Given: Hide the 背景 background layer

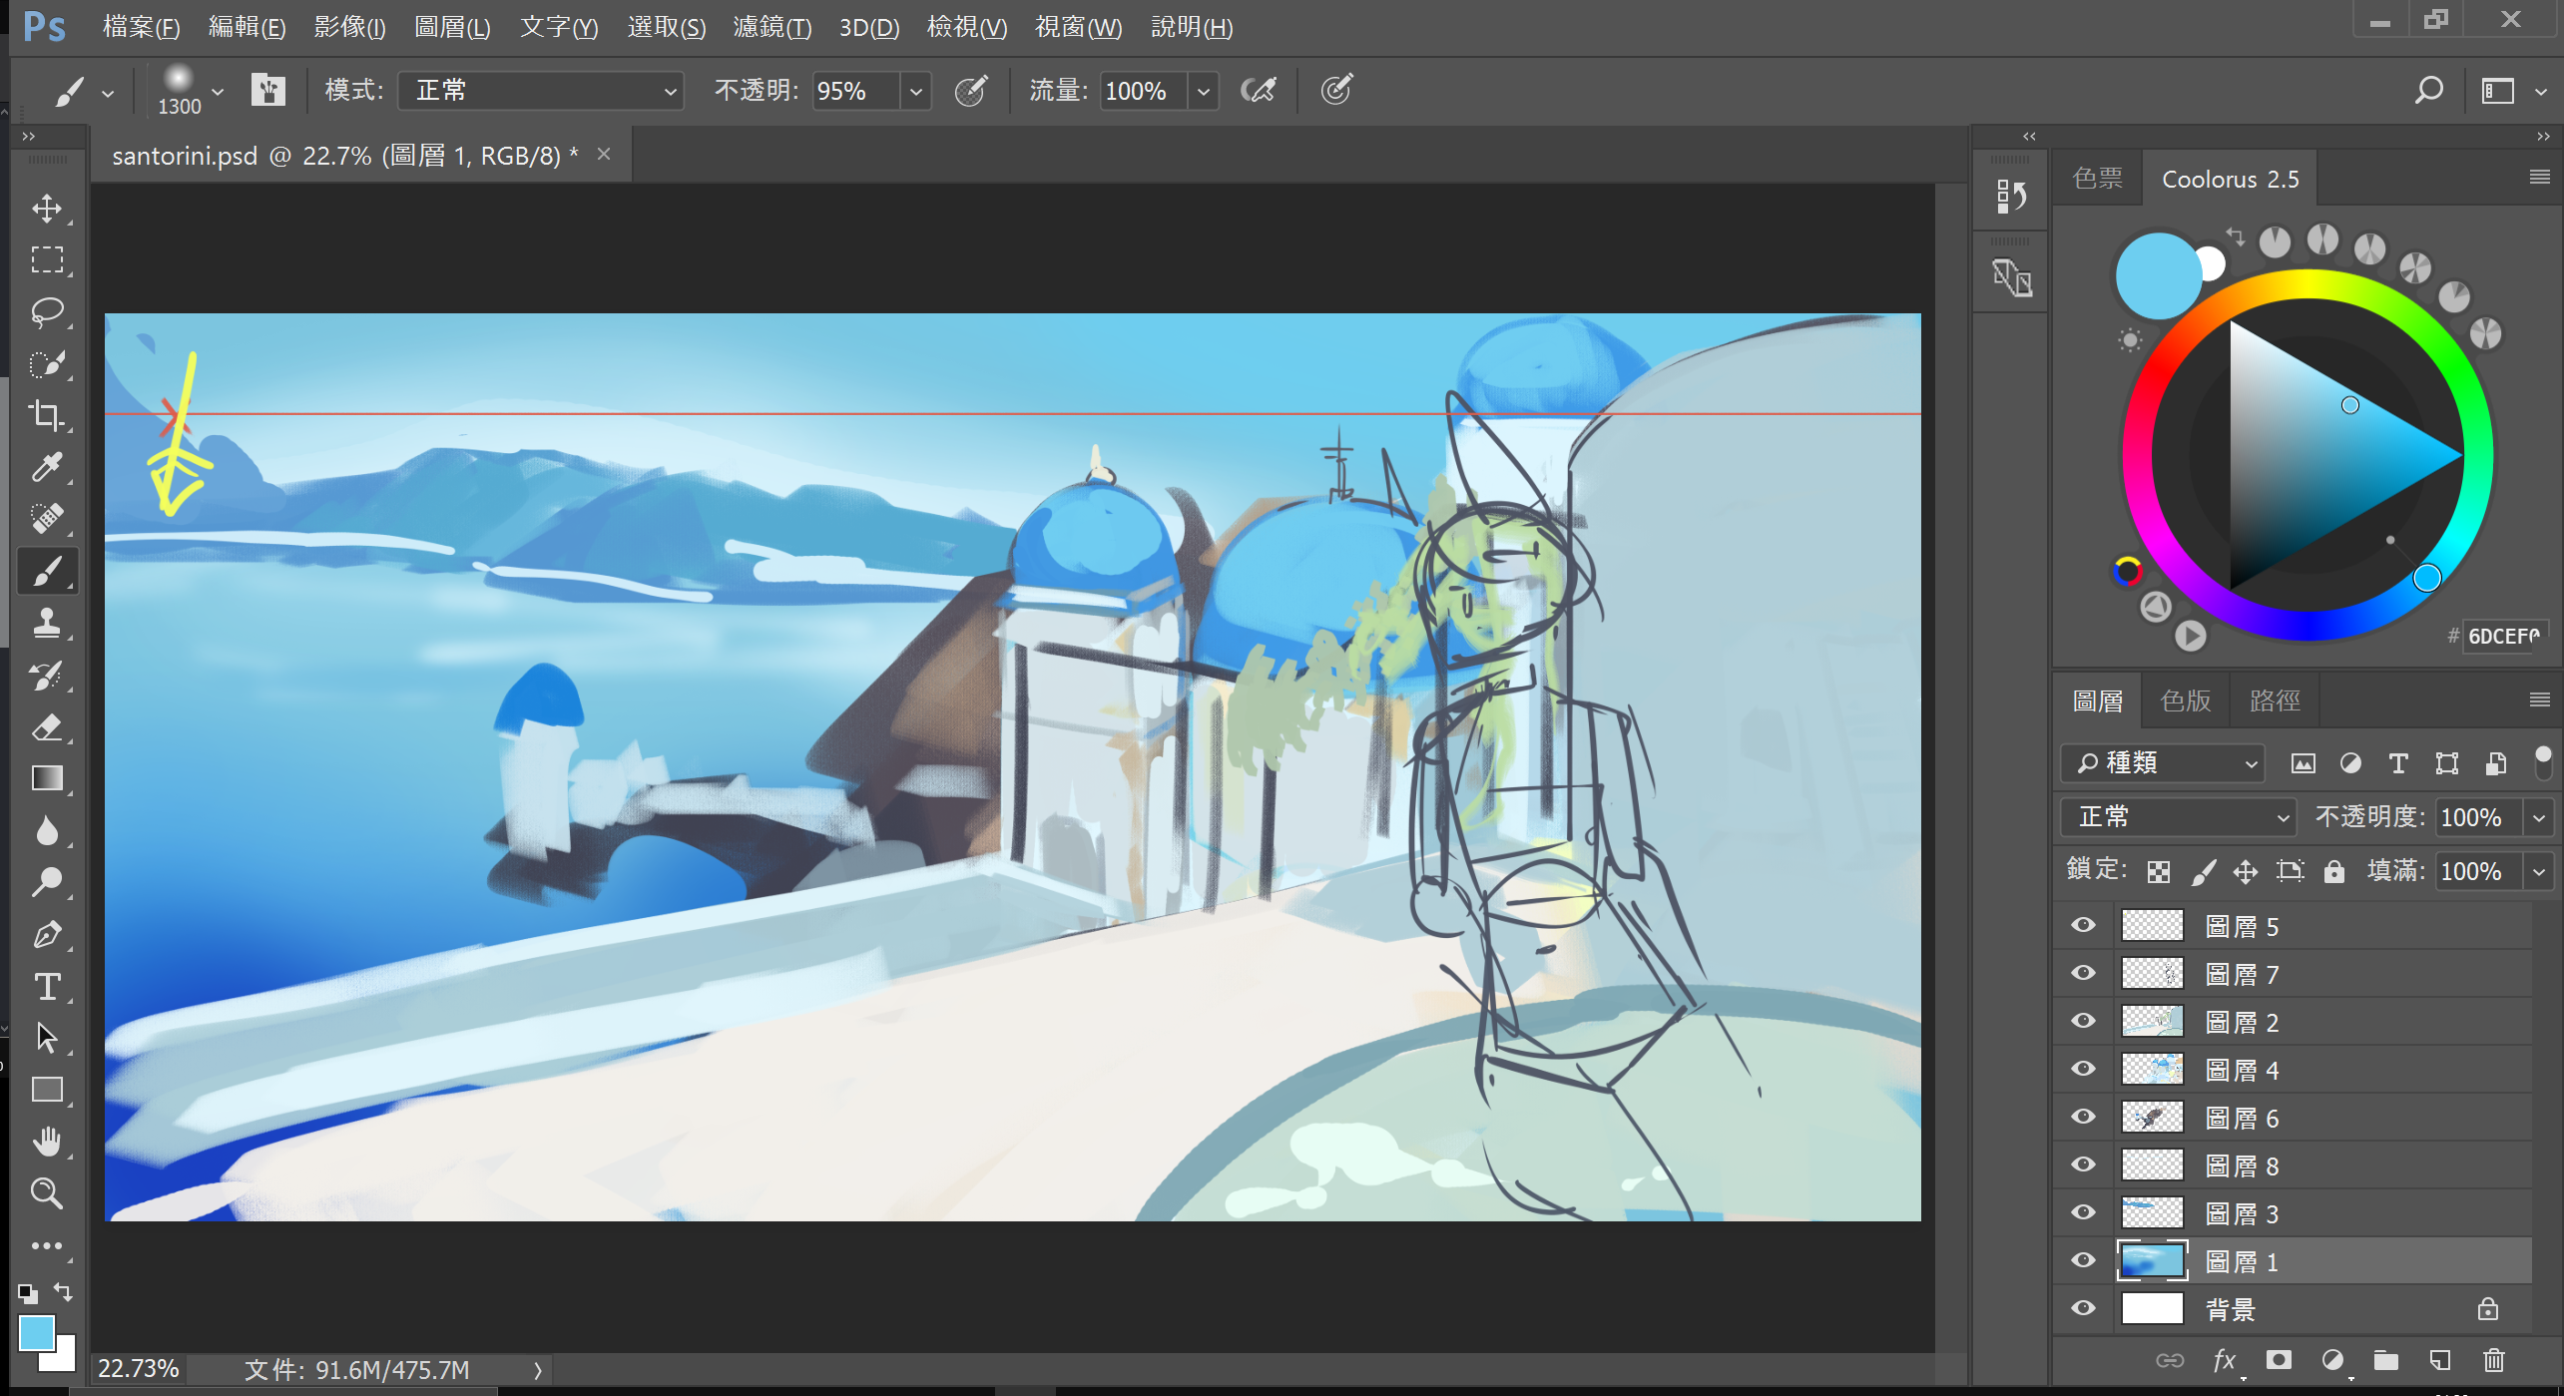Looking at the screenshot, I should coord(2084,1308).
